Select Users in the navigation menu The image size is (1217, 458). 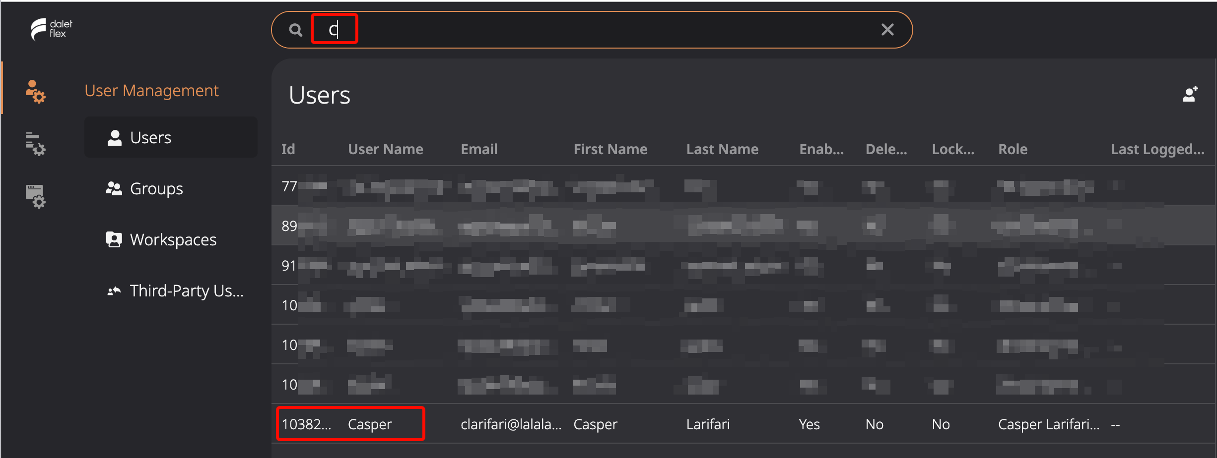pyautogui.click(x=171, y=137)
